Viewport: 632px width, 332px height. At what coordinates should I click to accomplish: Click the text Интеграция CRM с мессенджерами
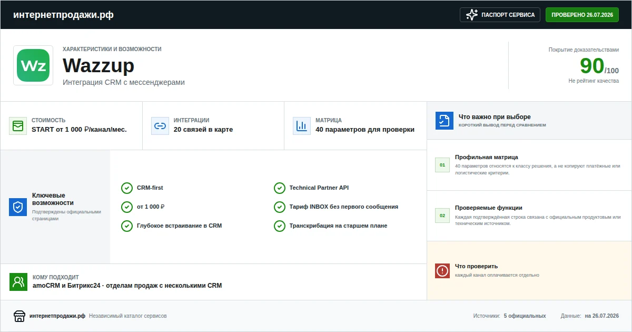tap(124, 82)
